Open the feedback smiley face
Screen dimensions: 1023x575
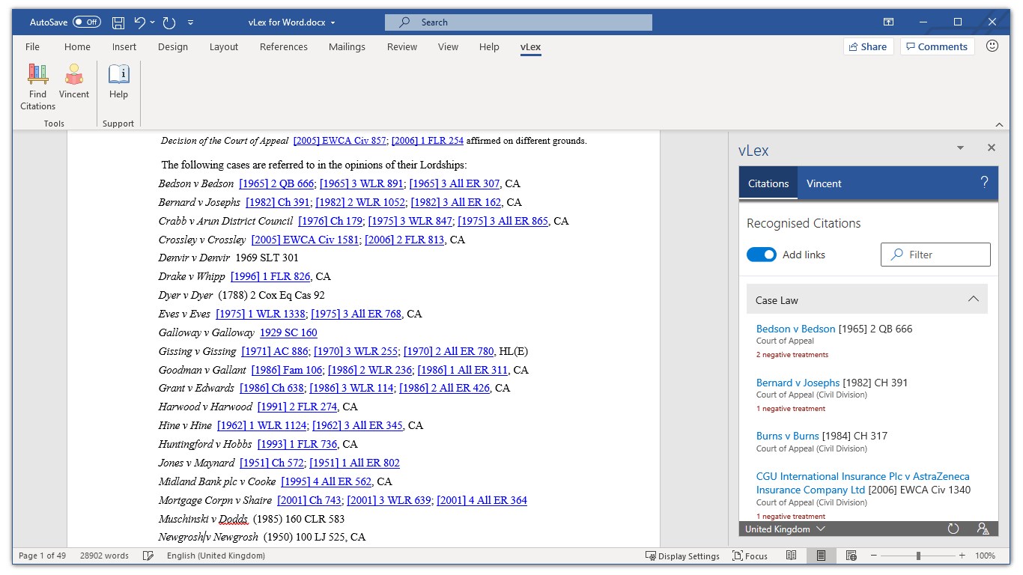(x=992, y=46)
